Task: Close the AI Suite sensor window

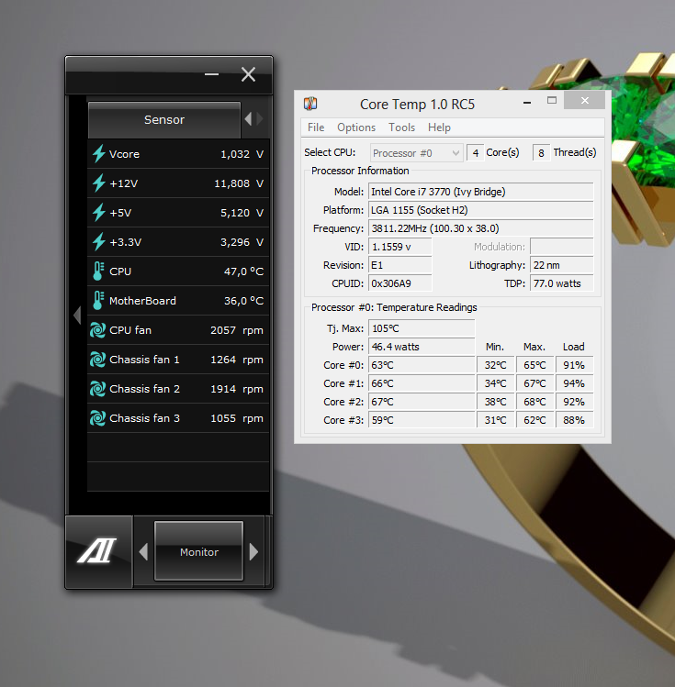Action: tap(248, 74)
